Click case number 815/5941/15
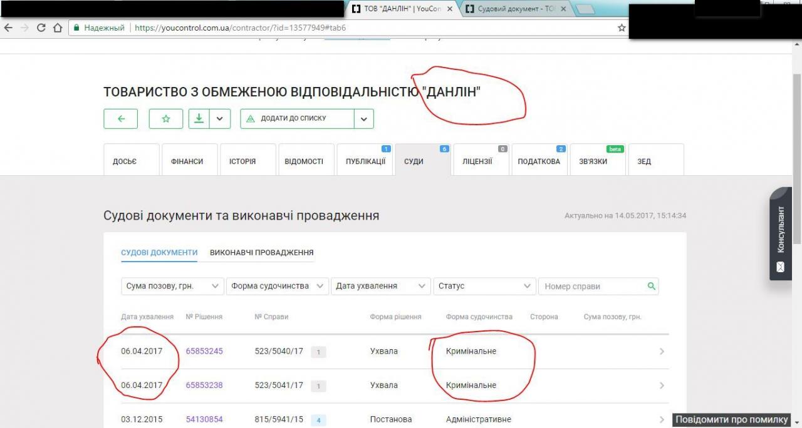This screenshot has width=802, height=428. 279,419
